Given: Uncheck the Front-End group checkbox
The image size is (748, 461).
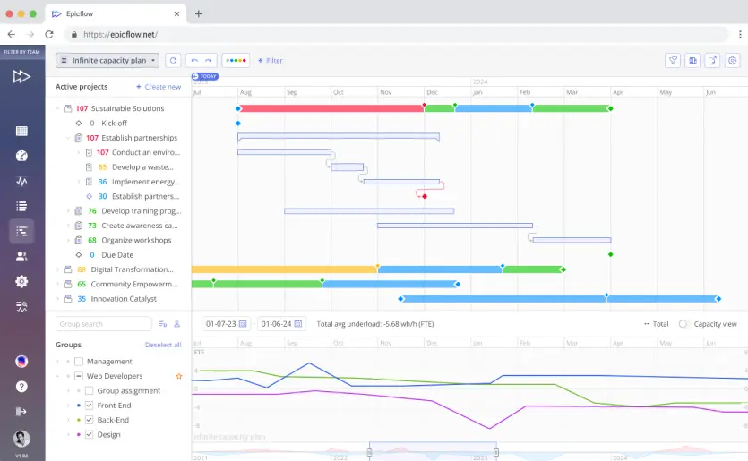Looking at the screenshot, I should point(90,406).
